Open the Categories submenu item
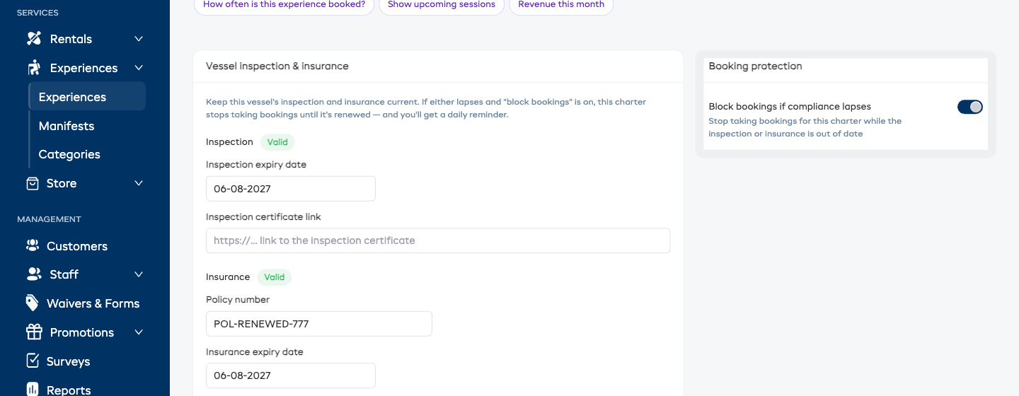 tap(69, 154)
